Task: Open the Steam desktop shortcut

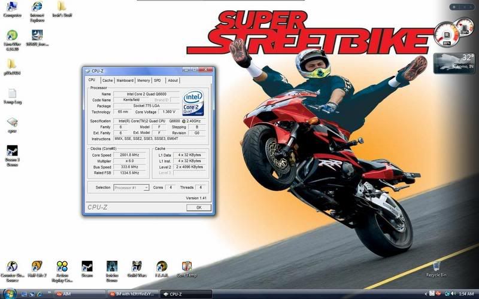Action: coord(87,267)
